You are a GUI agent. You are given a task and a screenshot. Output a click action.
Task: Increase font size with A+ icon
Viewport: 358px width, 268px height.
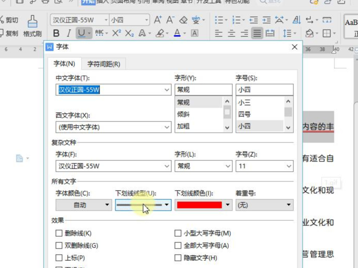[x=158, y=20]
